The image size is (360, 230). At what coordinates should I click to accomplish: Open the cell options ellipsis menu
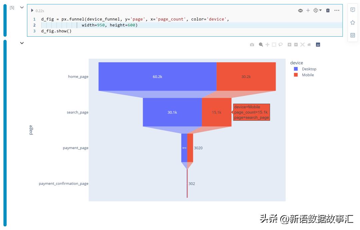(x=337, y=10)
